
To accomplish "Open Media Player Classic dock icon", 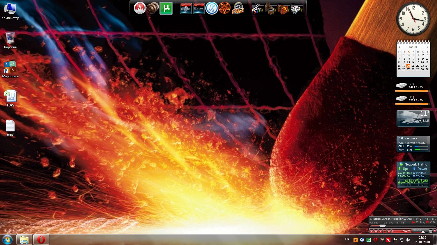I will 257,9.
